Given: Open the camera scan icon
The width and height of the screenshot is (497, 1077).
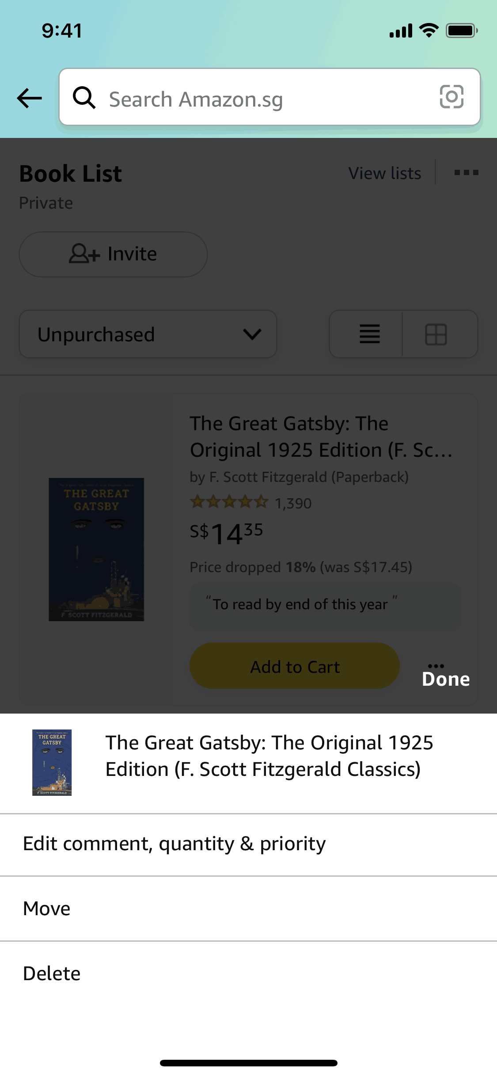Looking at the screenshot, I should [x=451, y=97].
